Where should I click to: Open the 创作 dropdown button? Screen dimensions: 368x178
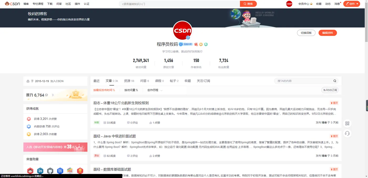pyautogui.click(x=352, y=4)
